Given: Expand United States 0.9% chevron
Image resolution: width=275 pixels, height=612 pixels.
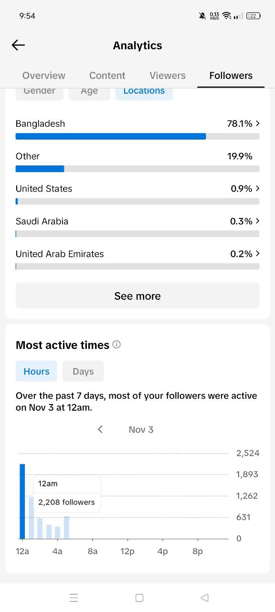Looking at the screenshot, I should (258, 188).
